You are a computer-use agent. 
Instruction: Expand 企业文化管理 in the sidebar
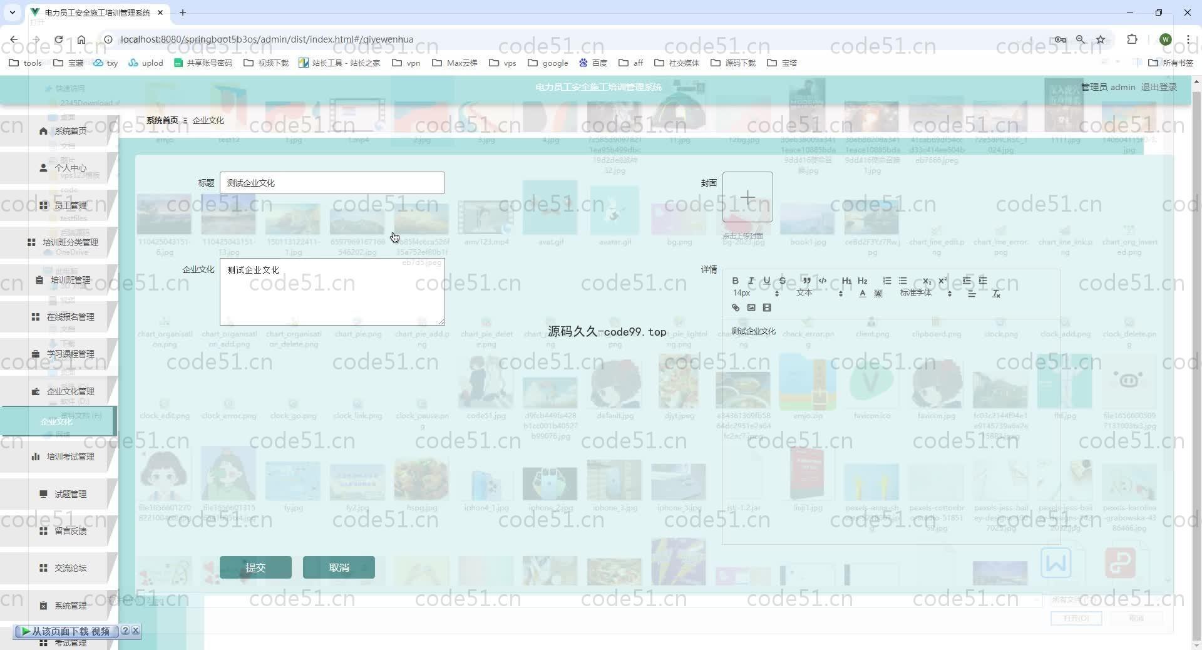click(x=59, y=391)
